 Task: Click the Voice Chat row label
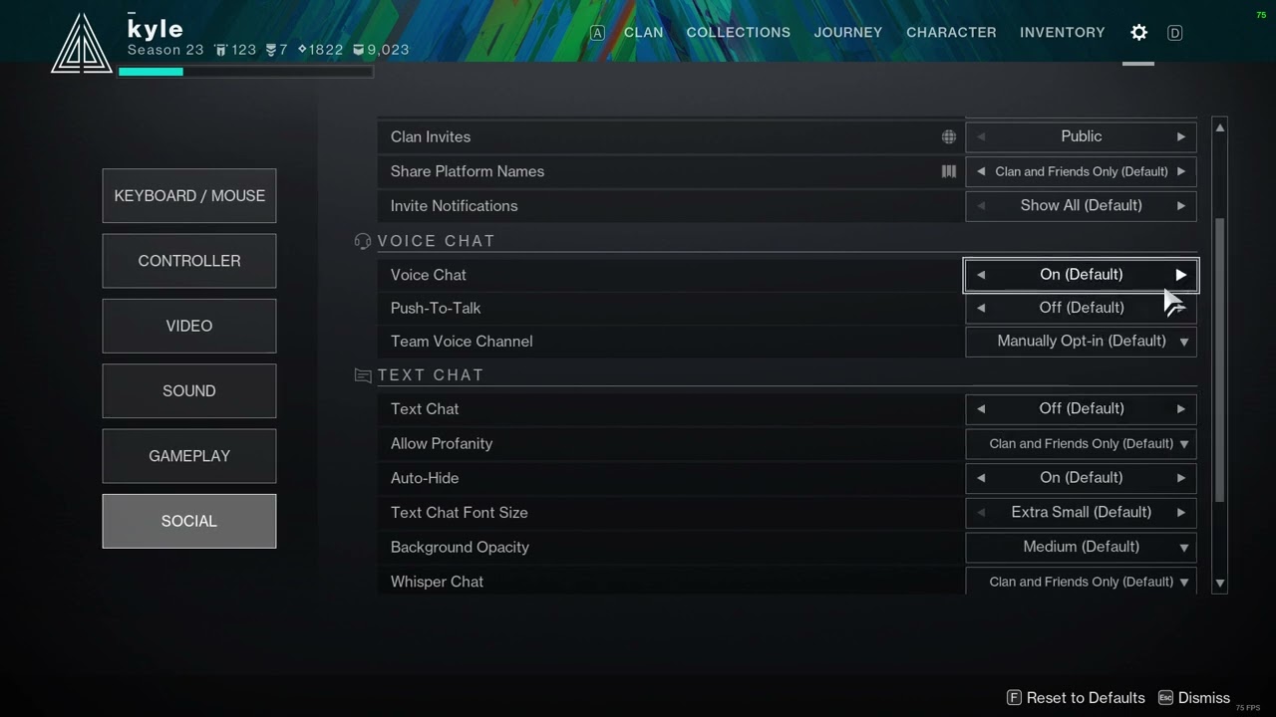point(429,275)
